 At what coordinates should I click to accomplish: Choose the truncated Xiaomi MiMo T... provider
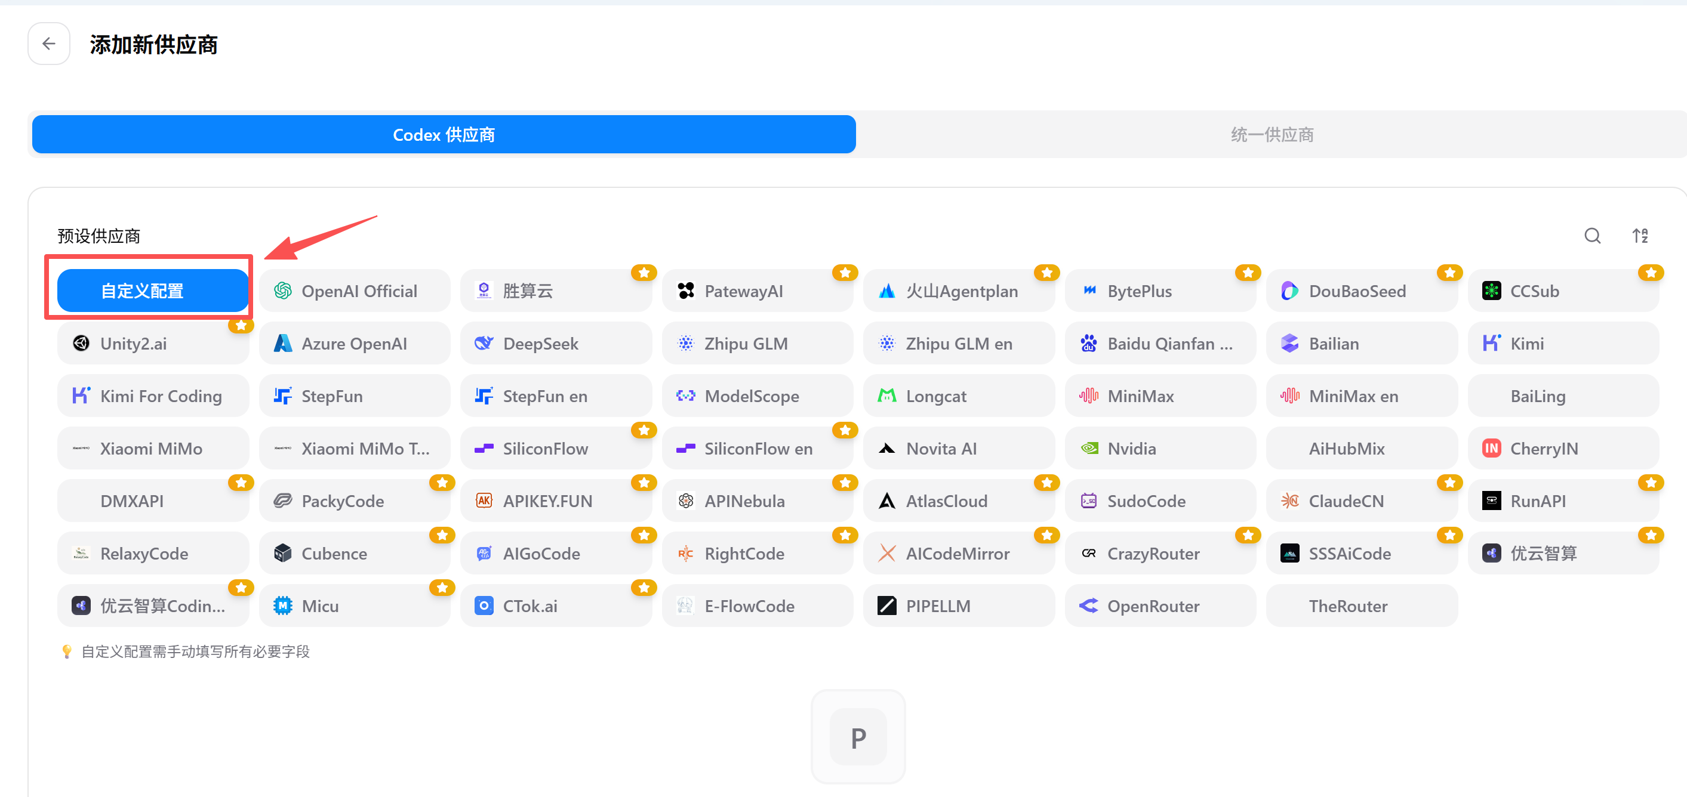pos(355,448)
